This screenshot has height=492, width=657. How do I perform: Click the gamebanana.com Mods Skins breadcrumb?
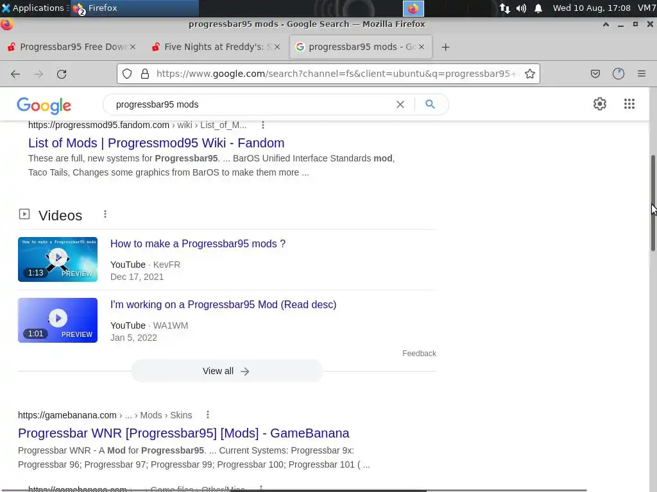click(105, 415)
